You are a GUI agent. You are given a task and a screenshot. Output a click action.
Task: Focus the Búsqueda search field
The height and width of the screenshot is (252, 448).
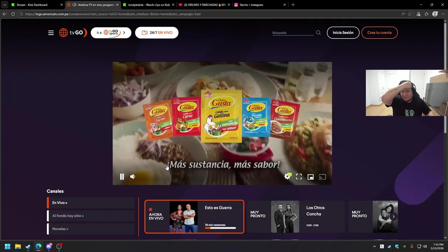click(x=293, y=33)
